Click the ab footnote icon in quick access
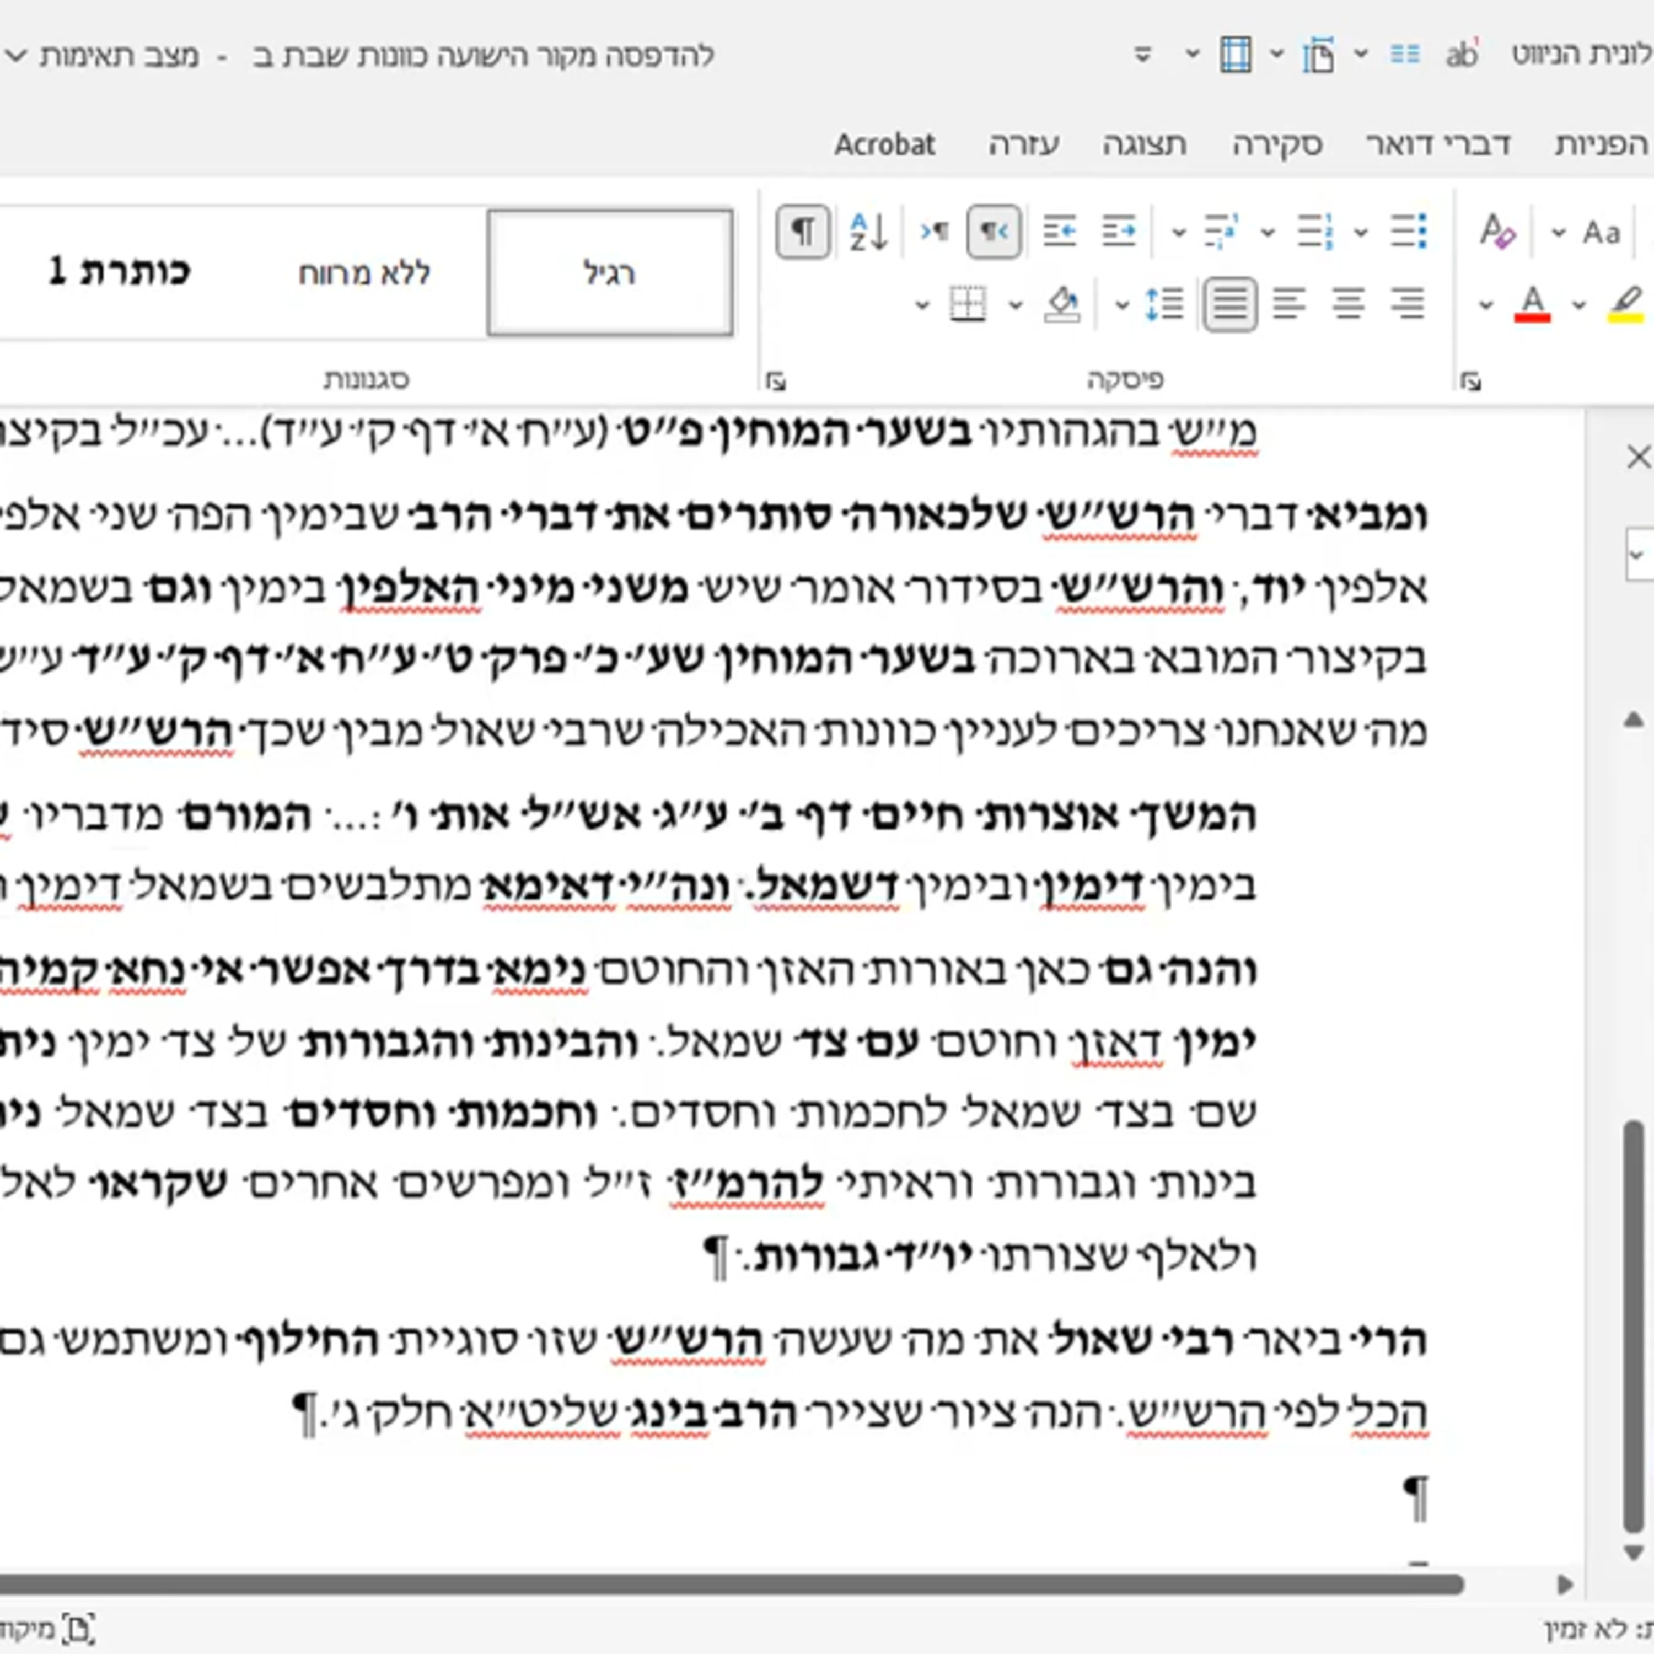The image size is (1654, 1654). click(1462, 55)
